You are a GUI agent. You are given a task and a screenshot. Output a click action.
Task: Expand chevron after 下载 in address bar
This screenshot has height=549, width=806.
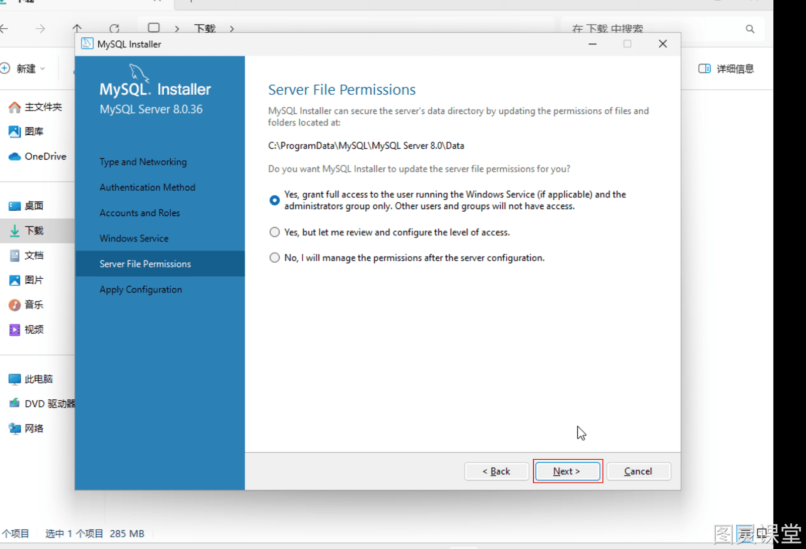click(x=232, y=29)
